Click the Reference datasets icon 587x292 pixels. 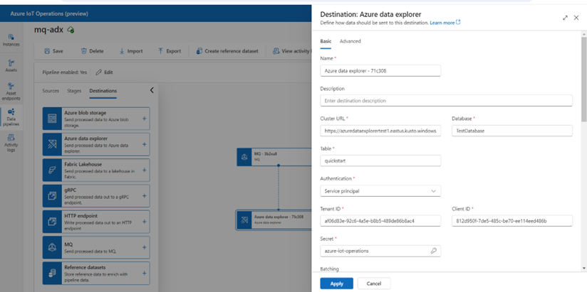coord(52,274)
